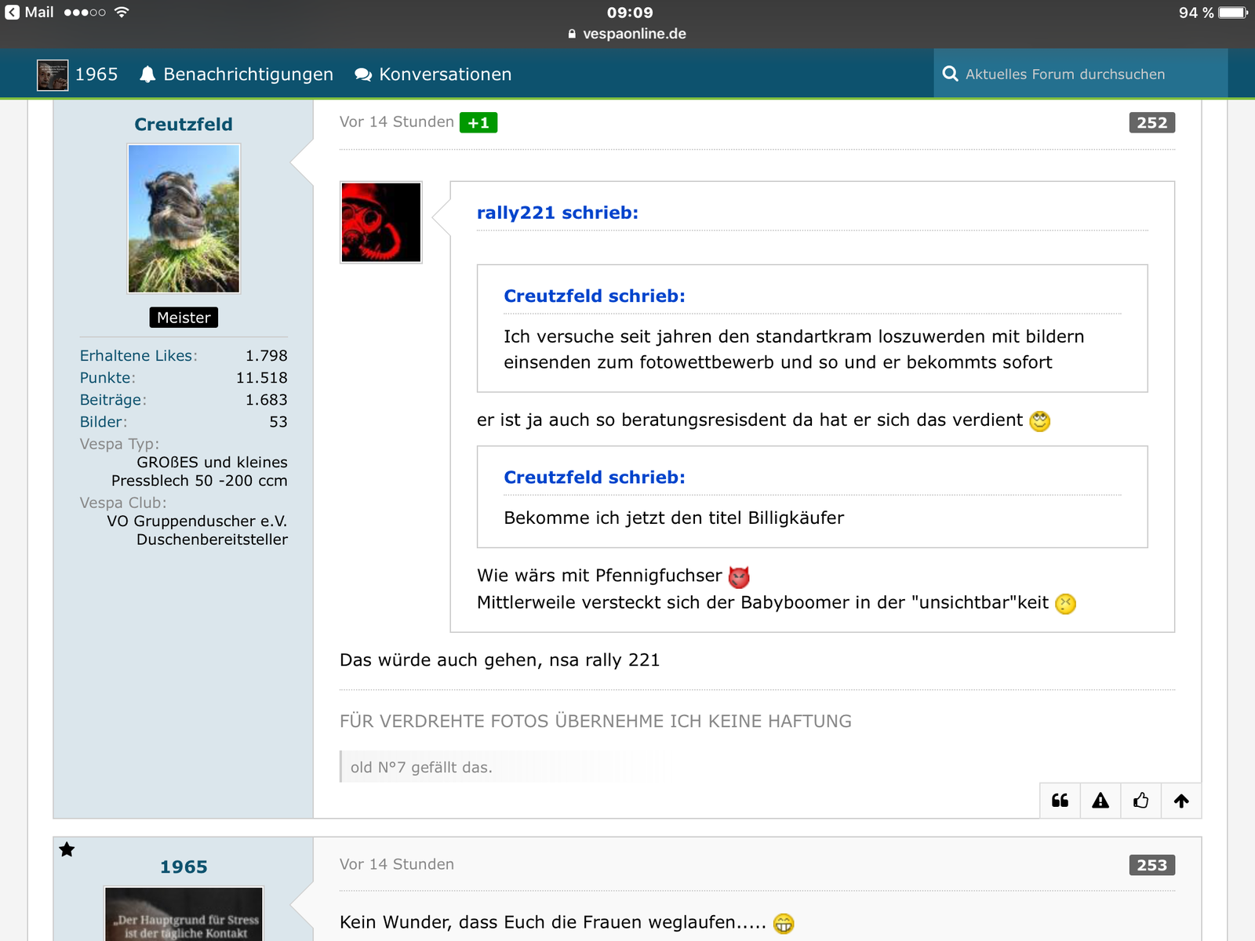Click the quote post icon

[1060, 801]
